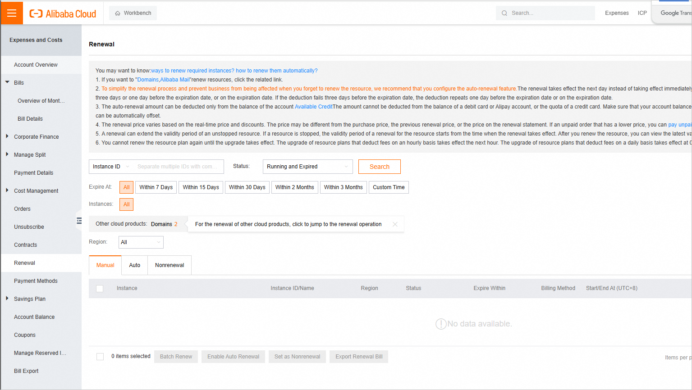Filter by Within 7 Days
This screenshot has height=390, width=692.
click(x=156, y=187)
